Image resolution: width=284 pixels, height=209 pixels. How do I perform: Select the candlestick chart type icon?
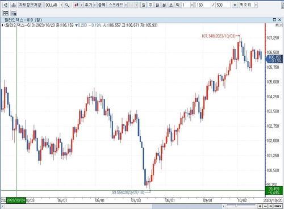77,5
